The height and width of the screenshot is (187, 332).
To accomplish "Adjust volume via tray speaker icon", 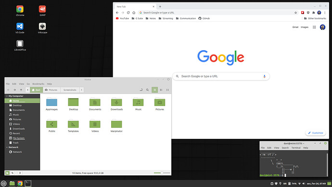I will [304, 184].
